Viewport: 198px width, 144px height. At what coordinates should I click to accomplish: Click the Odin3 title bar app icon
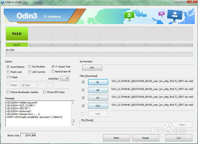tap(2, 2)
